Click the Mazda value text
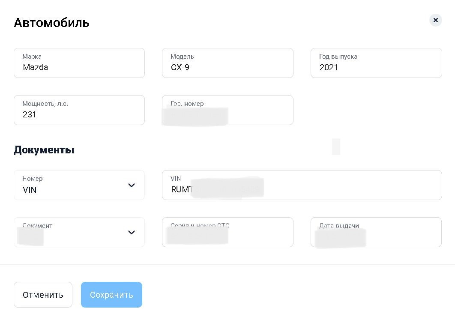 coord(36,67)
